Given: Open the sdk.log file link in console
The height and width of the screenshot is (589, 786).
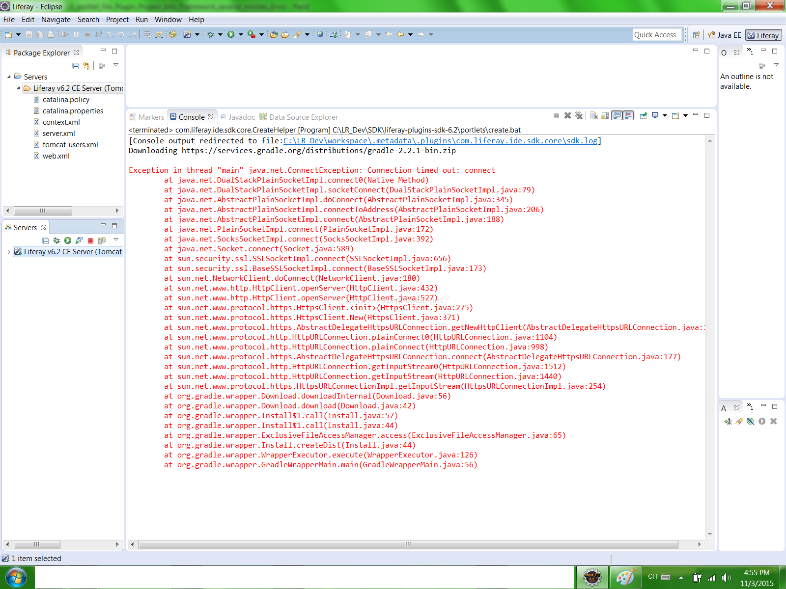Looking at the screenshot, I should pyautogui.click(x=440, y=141).
